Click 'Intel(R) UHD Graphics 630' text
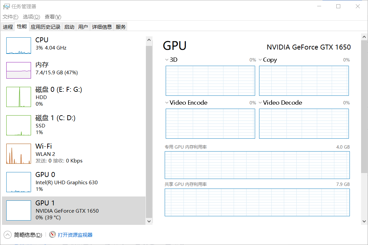 point(67,183)
